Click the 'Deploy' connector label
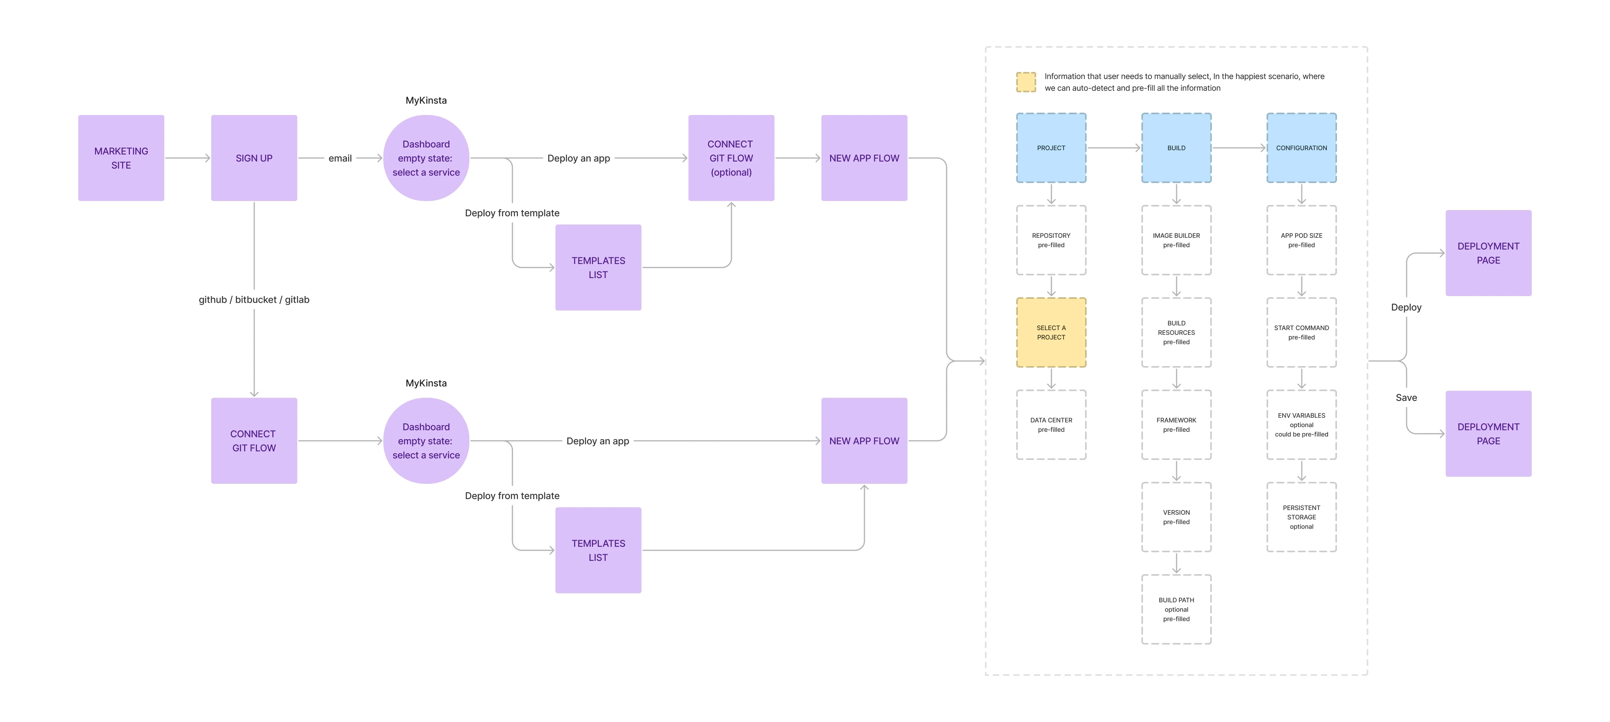 coord(1406,307)
